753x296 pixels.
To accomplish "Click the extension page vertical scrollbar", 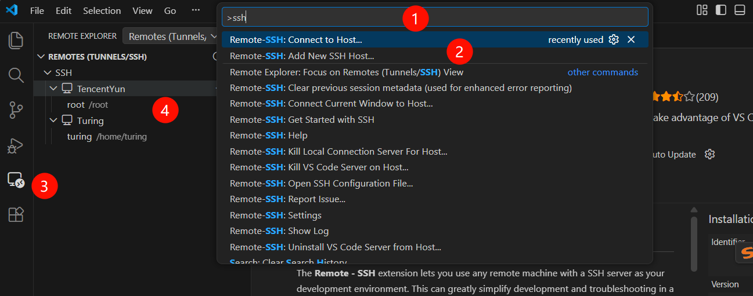I will tap(693, 244).
